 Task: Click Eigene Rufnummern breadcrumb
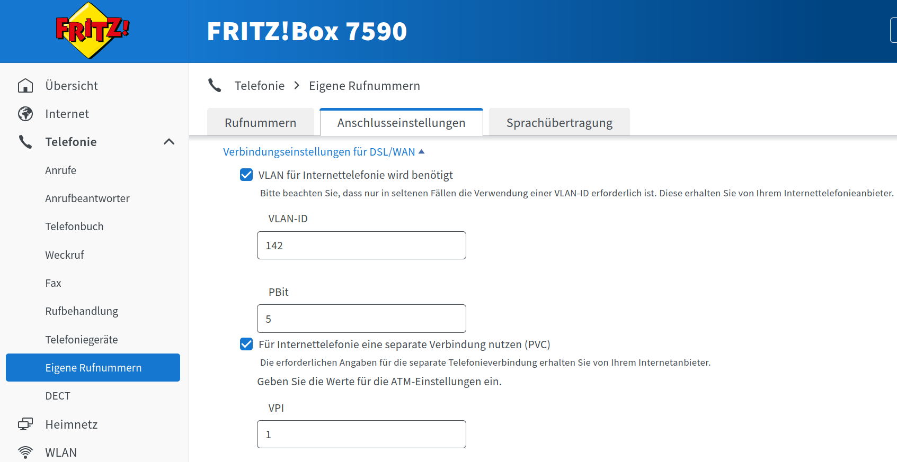[365, 86]
